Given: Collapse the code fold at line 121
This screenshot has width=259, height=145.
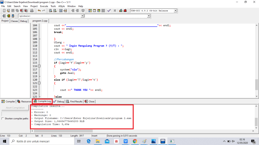Looking at the screenshot, I should pyautogui.click(x=39, y=83).
